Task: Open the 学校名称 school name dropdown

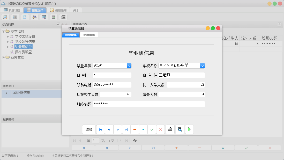Action: (x=202, y=66)
